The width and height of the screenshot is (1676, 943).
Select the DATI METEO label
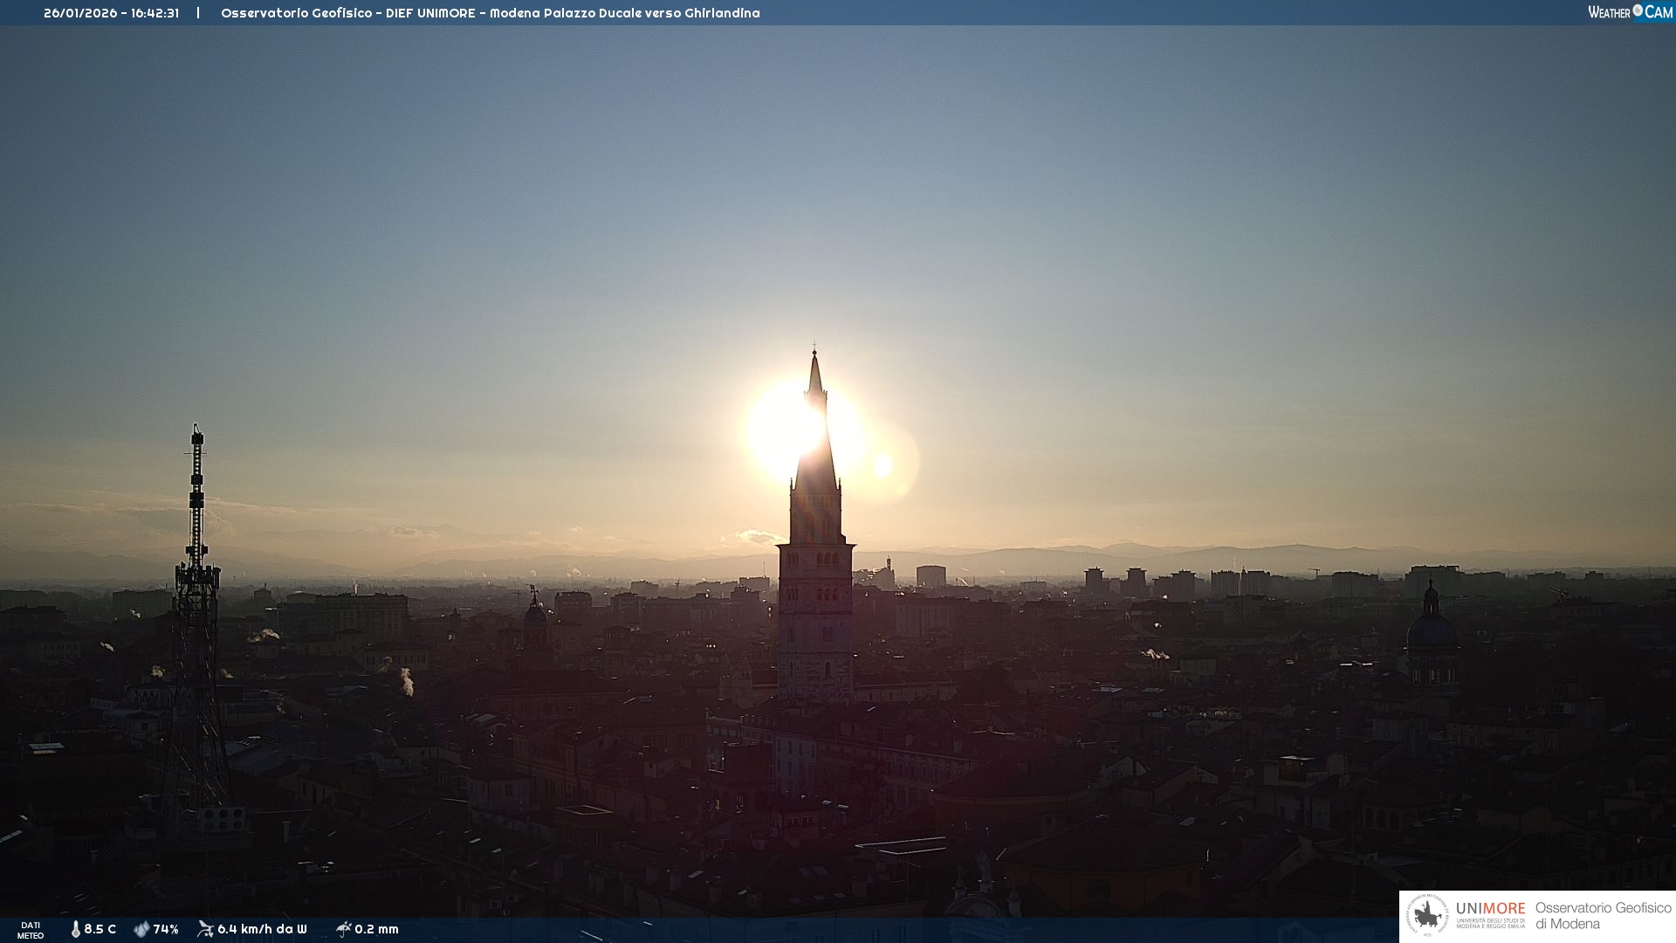(x=31, y=930)
